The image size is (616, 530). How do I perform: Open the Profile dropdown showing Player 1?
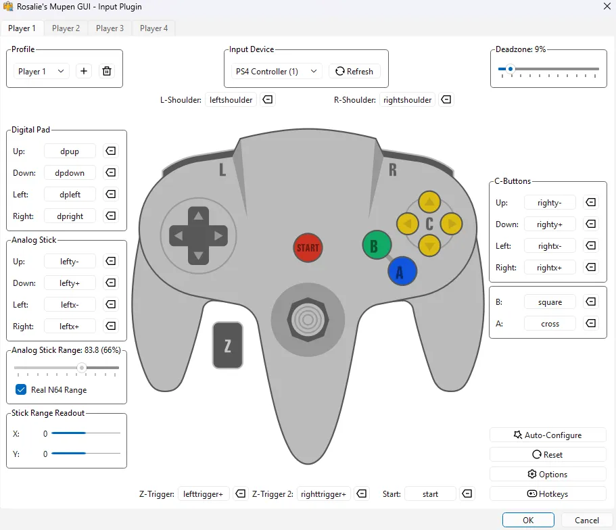(x=41, y=71)
